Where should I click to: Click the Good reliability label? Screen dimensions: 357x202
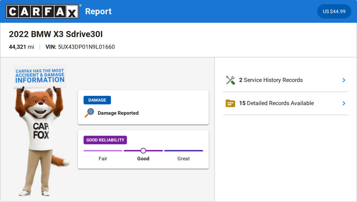pos(143,159)
